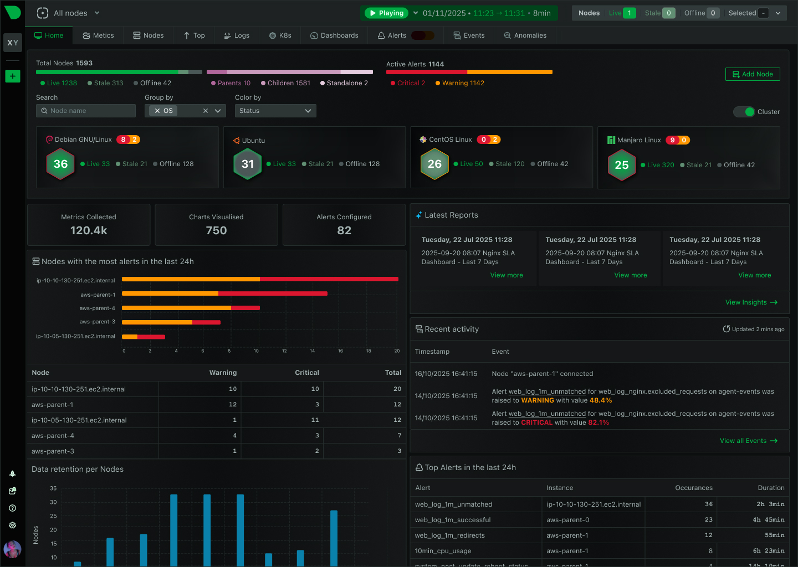The height and width of the screenshot is (567, 798).
Task: Click the Add Node button
Action: click(x=753, y=74)
